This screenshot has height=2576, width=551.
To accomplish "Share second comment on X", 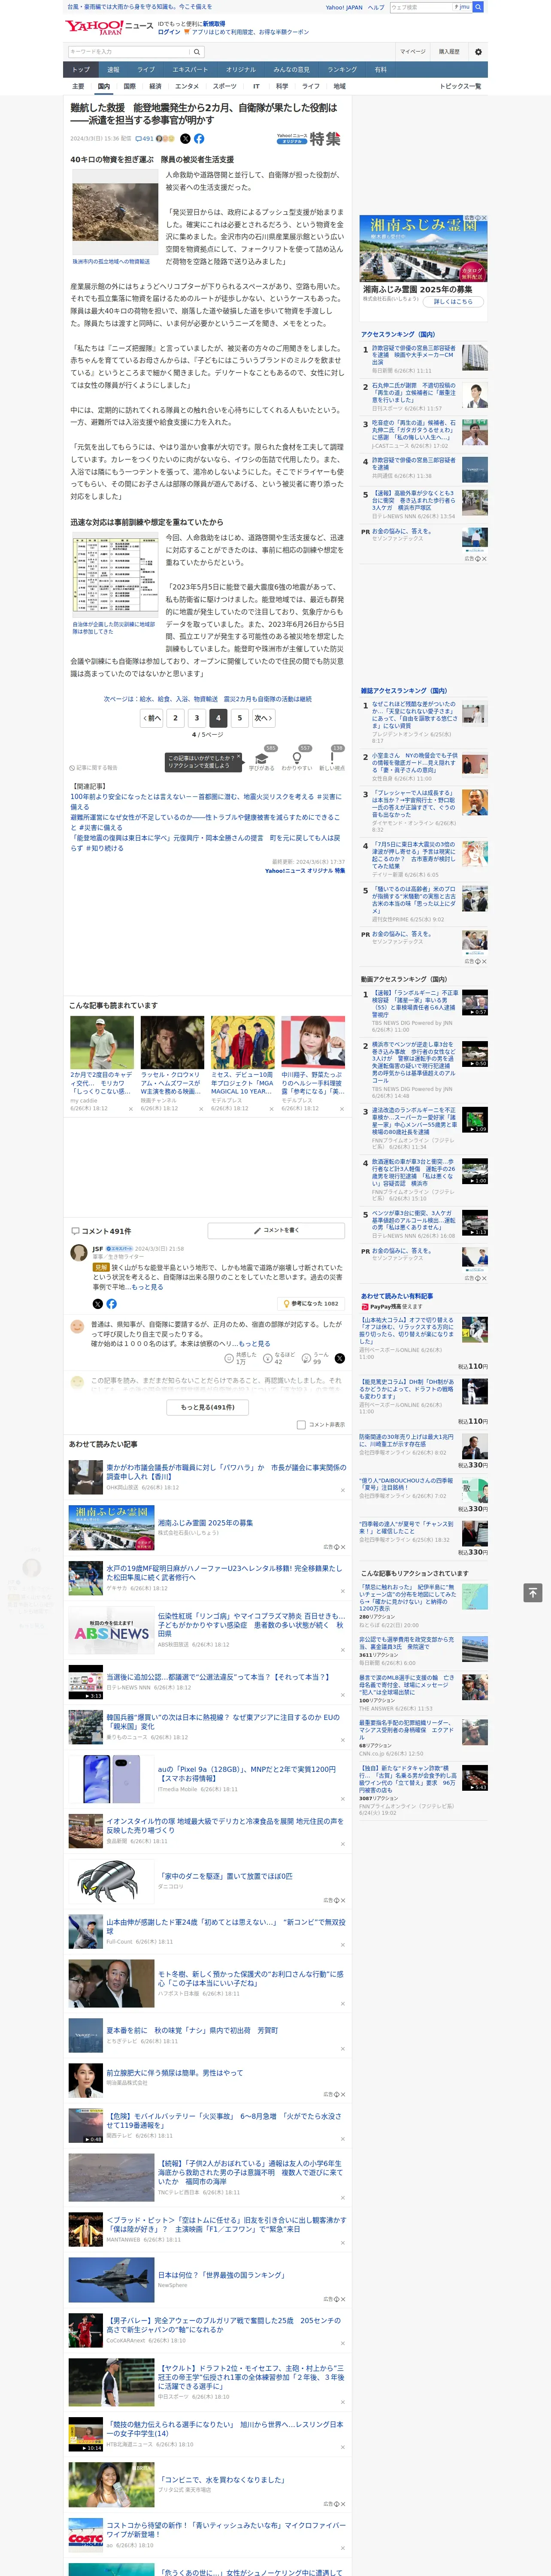I will point(339,1358).
